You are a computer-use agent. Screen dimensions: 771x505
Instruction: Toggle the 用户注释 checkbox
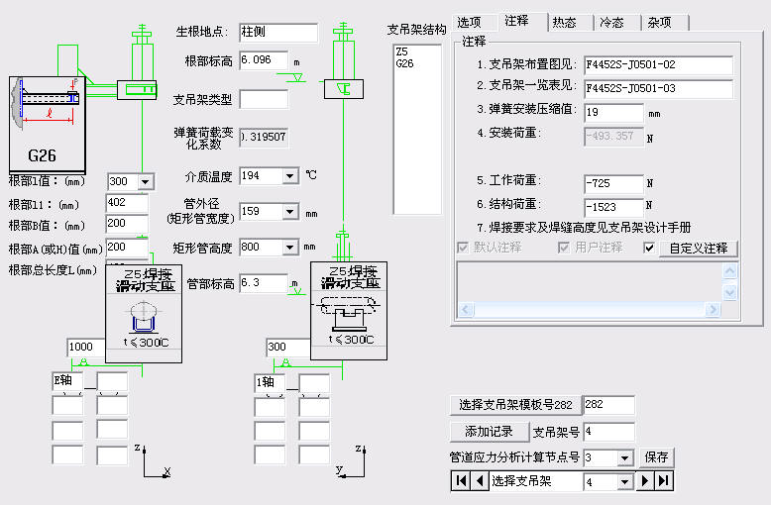[x=565, y=248]
